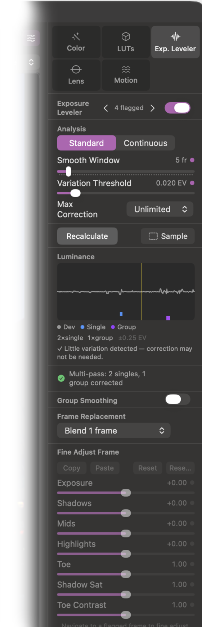Click the yellow playhead line in Luminance graph
202x627 pixels.
pos(141,291)
